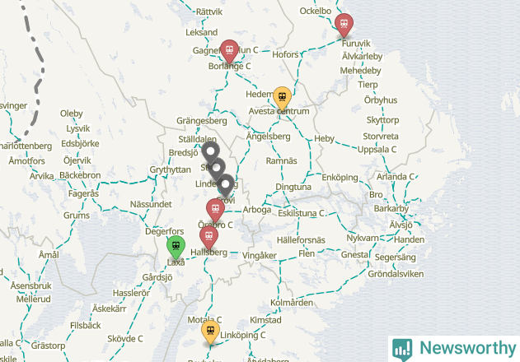Screen dimensions: 520x362
Task: Select the topmost gray pin near Ställdalen
Action: 211,153
